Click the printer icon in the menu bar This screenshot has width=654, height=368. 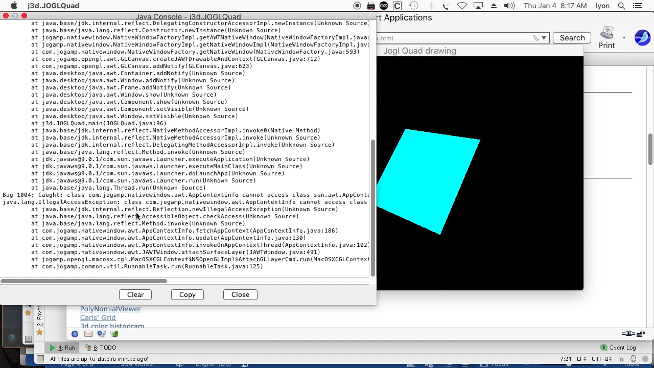(371, 6)
